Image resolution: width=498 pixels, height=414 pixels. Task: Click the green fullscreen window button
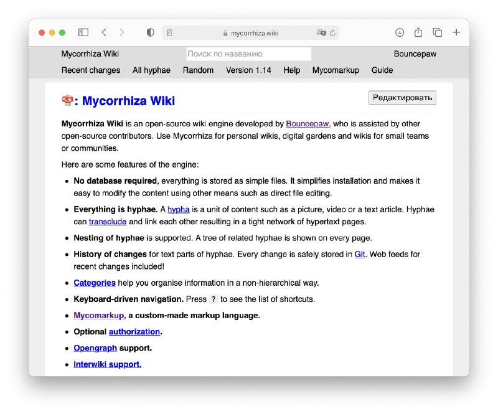(x=62, y=33)
